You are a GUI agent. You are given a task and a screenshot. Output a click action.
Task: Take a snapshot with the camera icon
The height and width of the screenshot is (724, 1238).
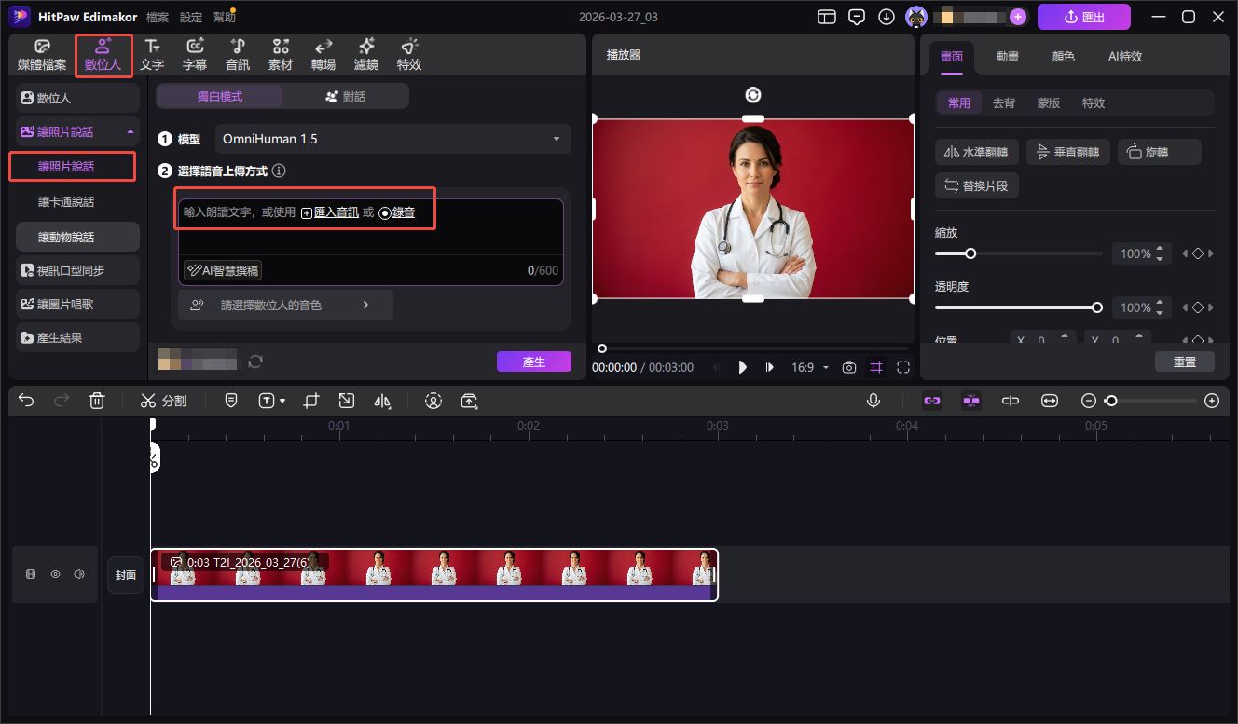[x=848, y=367]
